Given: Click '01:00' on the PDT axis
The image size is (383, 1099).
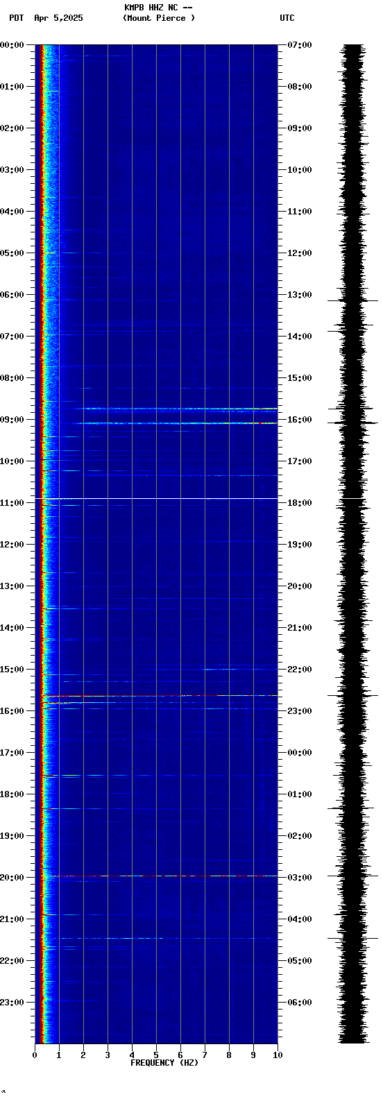Looking at the screenshot, I should click(12, 87).
